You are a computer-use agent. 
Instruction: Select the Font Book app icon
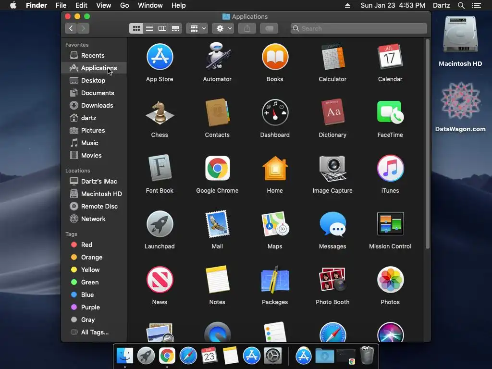coord(160,168)
